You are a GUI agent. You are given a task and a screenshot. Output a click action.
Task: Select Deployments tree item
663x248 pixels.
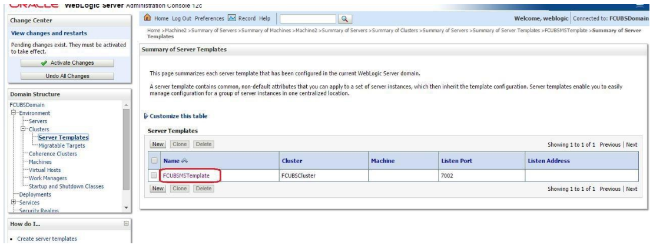35,194
